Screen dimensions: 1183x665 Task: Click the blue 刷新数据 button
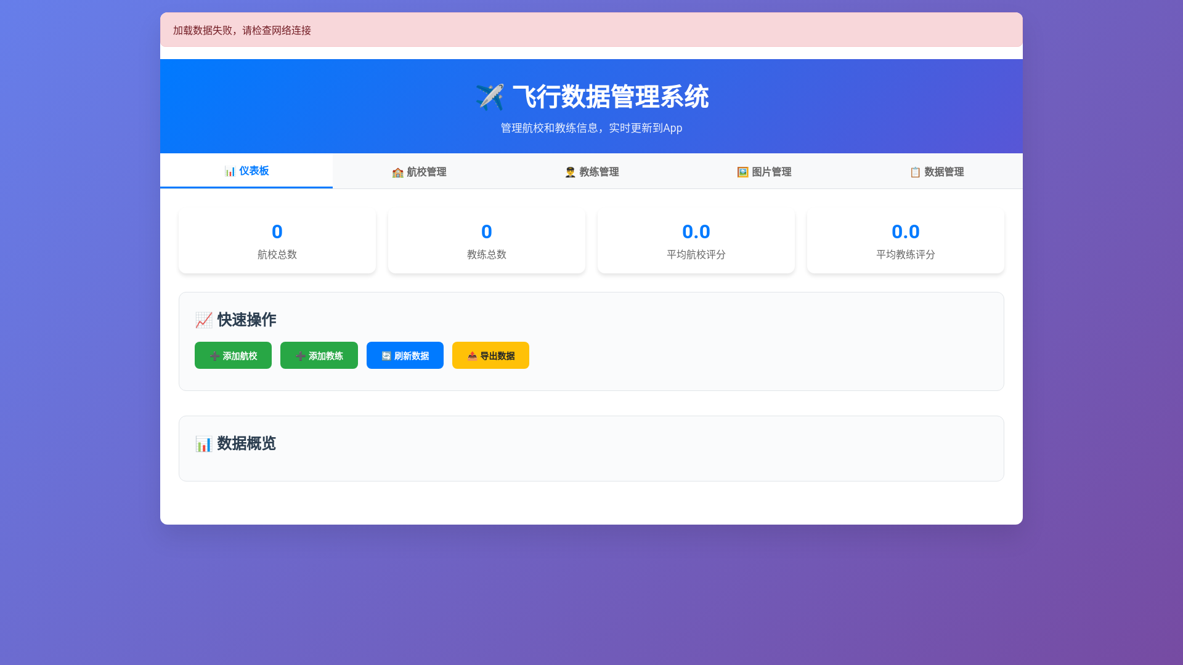405,355
